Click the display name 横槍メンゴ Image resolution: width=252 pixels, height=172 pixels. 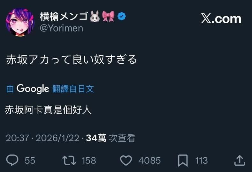(63, 16)
